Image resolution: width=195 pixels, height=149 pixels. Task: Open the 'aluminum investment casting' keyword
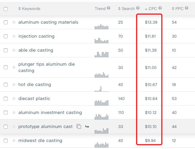pyautogui.click(x=50, y=112)
